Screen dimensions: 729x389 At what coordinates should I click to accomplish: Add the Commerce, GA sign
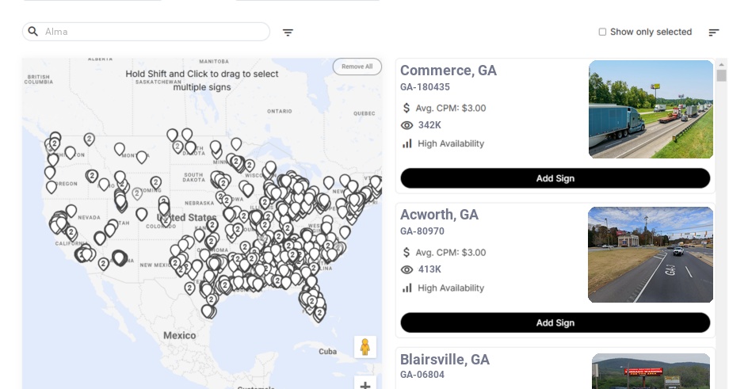pyautogui.click(x=555, y=178)
